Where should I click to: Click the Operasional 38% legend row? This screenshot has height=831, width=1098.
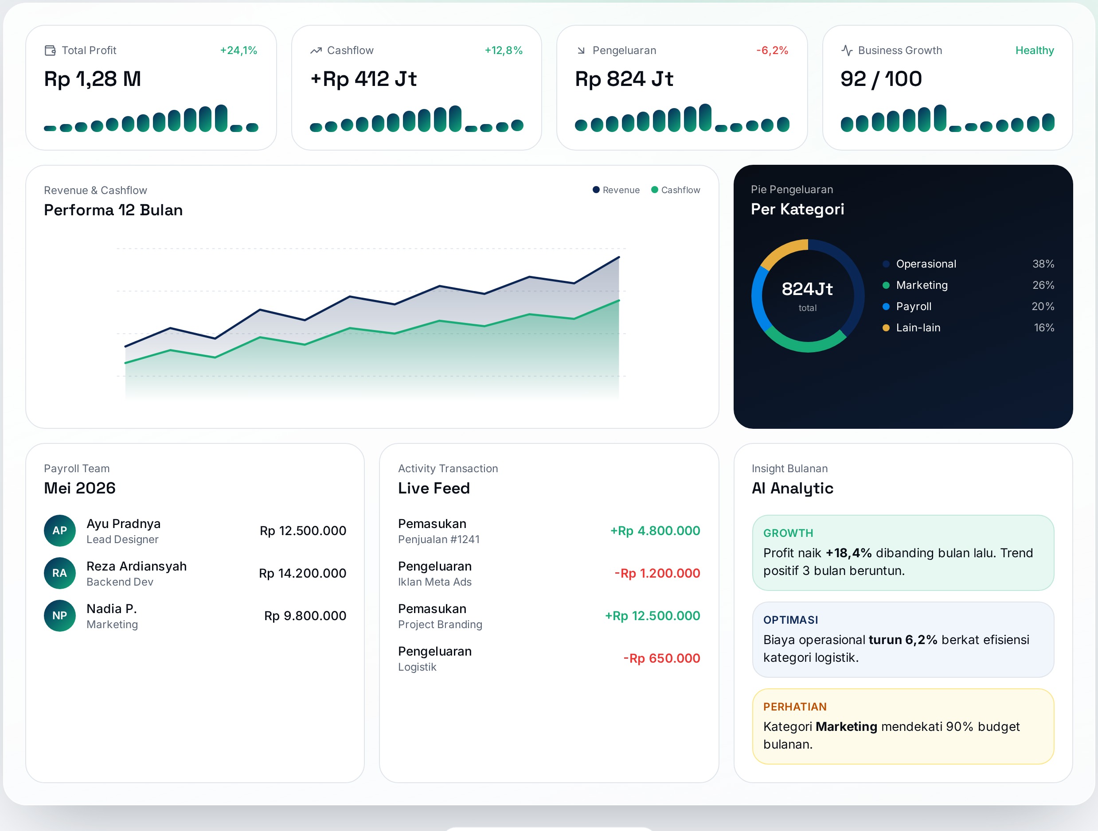[x=968, y=264]
